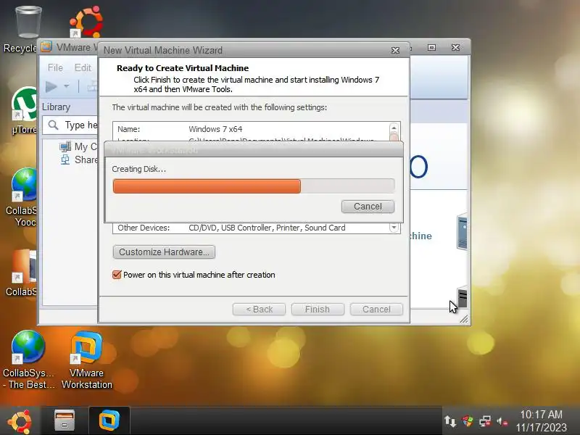Click the VMware window title bar icon

46,47
